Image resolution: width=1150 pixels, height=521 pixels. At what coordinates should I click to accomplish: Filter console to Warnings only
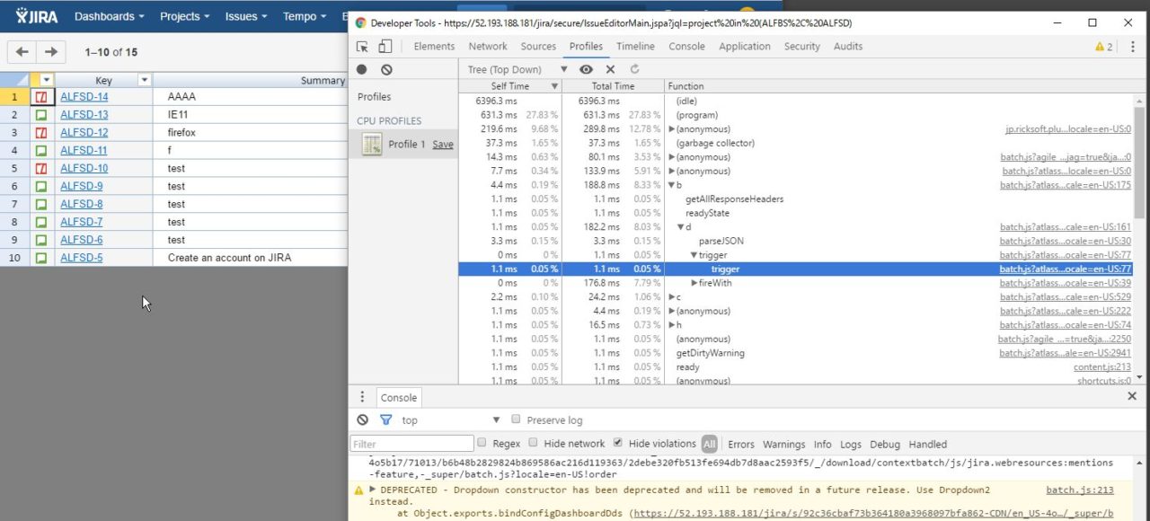click(x=784, y=444)
